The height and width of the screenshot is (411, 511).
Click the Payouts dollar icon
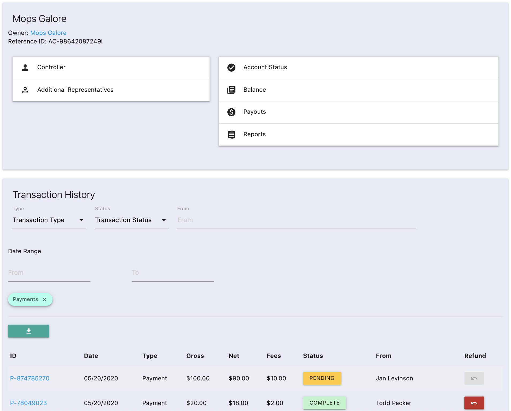pyautogui.click(x=231, y=112)
